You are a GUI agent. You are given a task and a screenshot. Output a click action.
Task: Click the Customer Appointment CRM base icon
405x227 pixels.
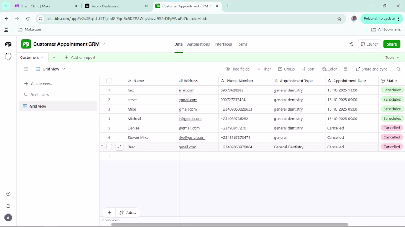coord(26,44)
